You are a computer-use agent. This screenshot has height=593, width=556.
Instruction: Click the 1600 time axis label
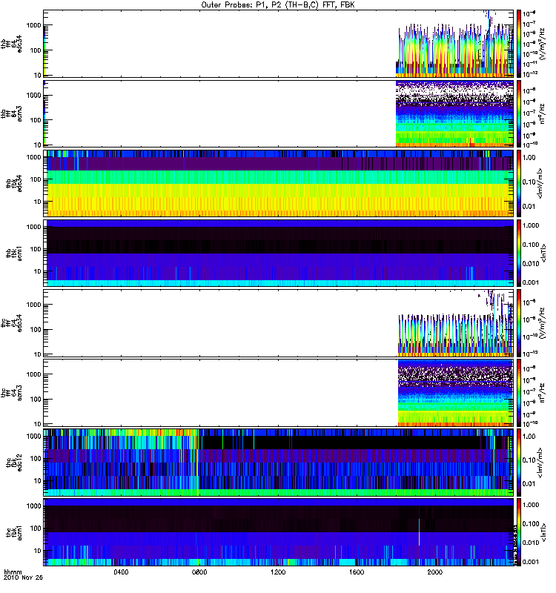pos(357,572)
